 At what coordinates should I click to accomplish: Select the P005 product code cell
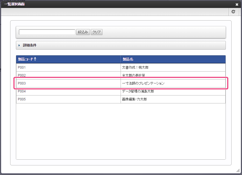coord(68,99)
